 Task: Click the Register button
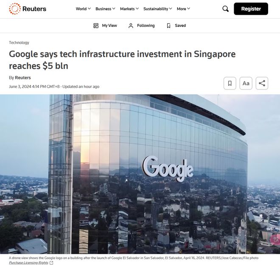pos(251,9)
